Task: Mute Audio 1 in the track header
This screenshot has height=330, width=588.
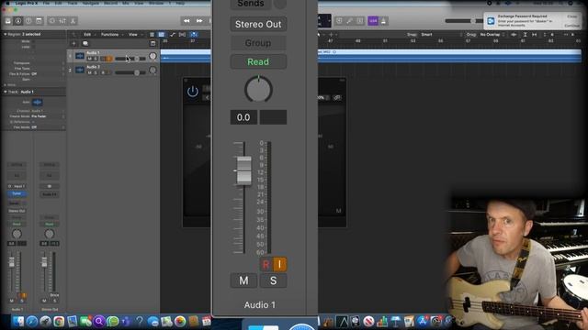Action: [x=89, y=59]
